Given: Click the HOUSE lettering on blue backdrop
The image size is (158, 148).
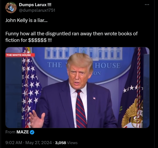Looking at the screenshot, I should [107, 65].
